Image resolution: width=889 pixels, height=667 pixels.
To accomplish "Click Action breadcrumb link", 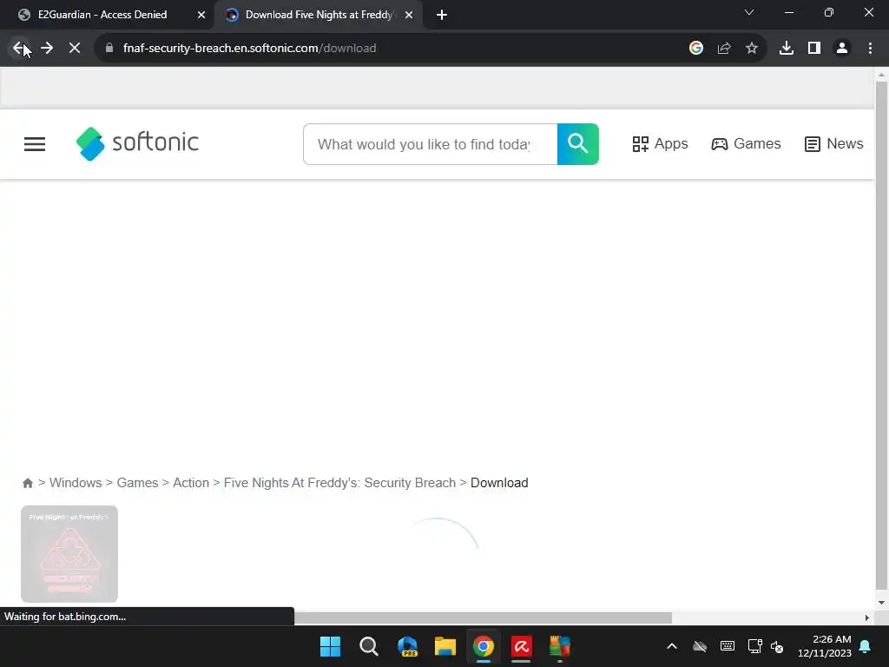I will coord(191,483).
